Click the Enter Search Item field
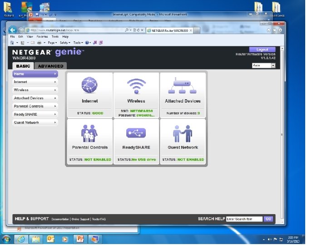This screenshot has height=245, width=327. (244, 219)
